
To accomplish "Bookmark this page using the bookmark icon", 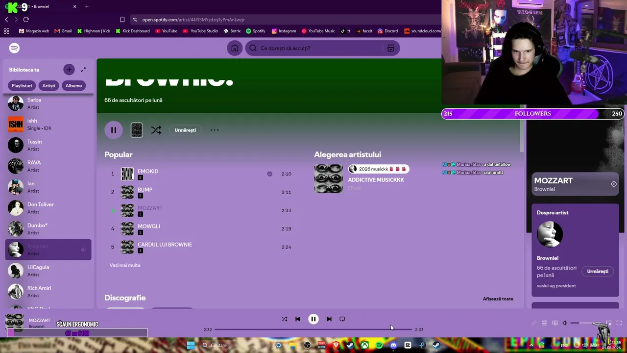I will (x=122, y=20).
